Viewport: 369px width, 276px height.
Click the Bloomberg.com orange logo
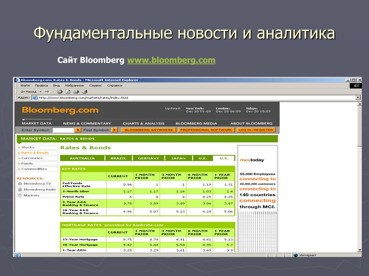pos(60,110)
